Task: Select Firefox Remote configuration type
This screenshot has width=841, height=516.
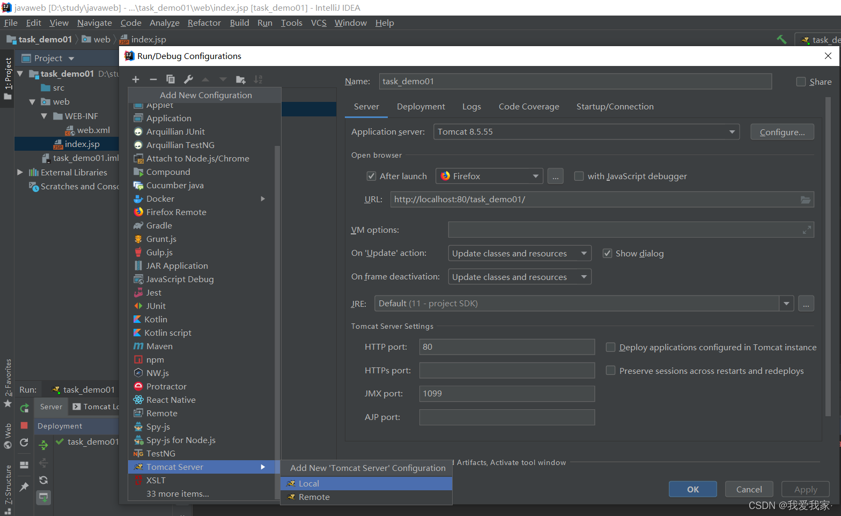Action: [x=202, y=212]
